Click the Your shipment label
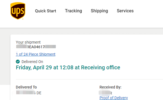163x100 pixels. pyautogui.click(x=28, y=42)
